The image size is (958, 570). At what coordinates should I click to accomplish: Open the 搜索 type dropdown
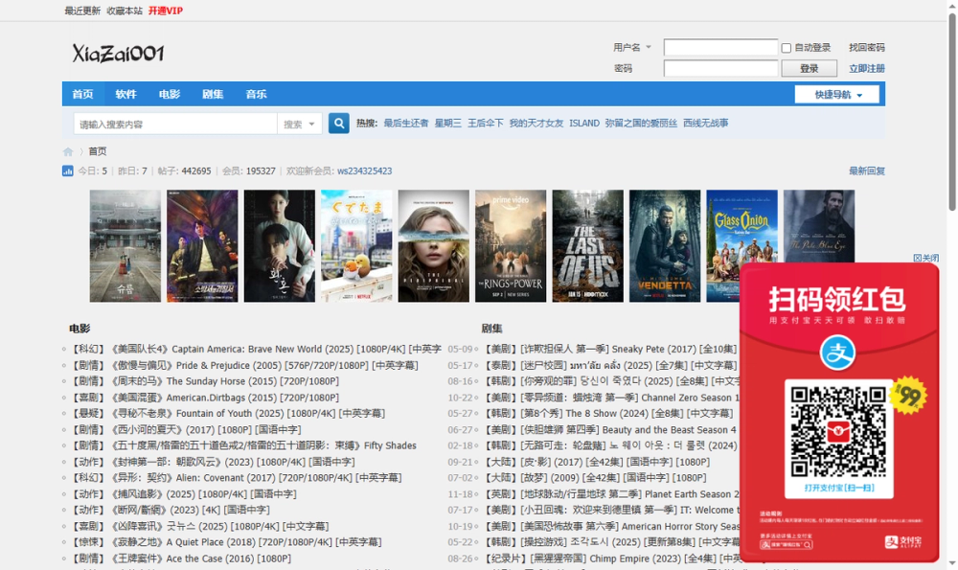[x=299, y=124]
